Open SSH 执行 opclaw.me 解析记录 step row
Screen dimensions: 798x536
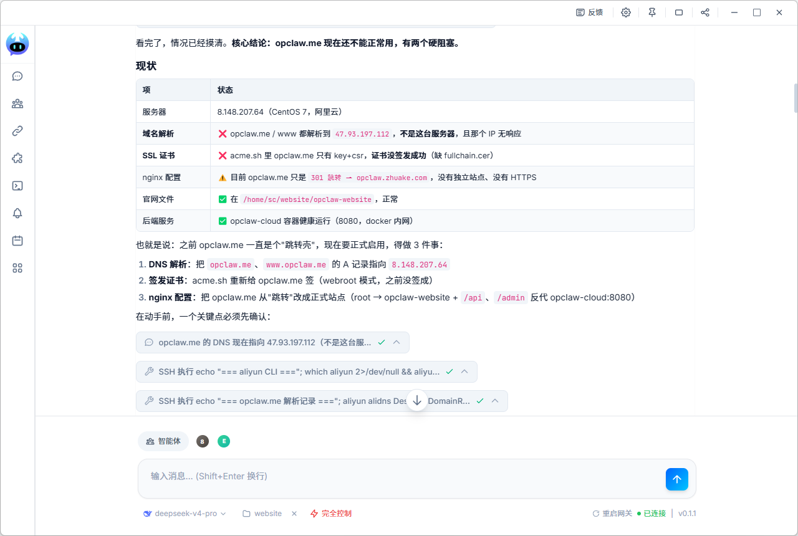point(322,401)
